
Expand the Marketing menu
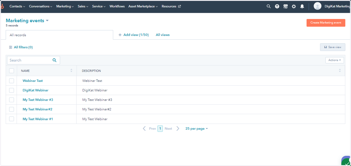pyautogui.click(x=65, y=6)
